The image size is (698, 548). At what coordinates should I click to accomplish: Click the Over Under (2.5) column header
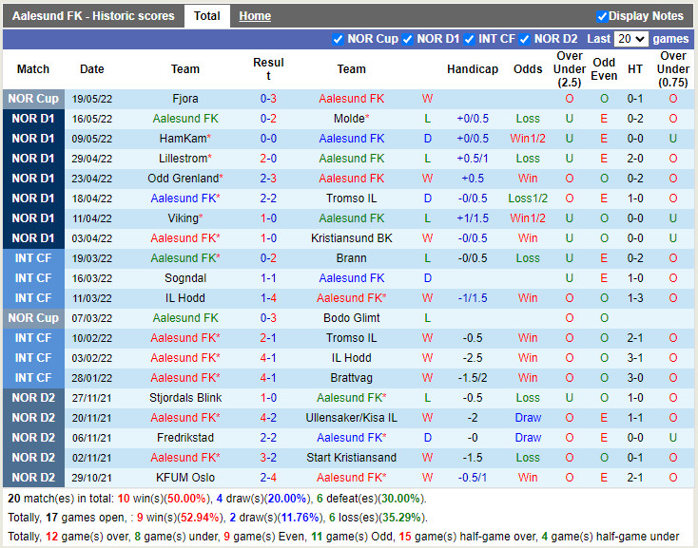(570, 69)
